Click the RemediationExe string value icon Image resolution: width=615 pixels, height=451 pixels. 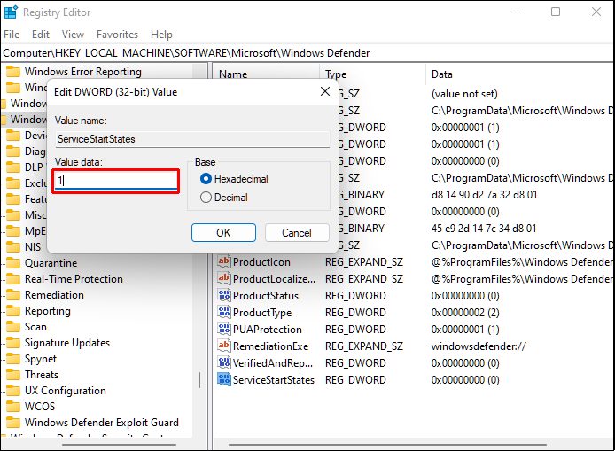[x=224, y=346]
